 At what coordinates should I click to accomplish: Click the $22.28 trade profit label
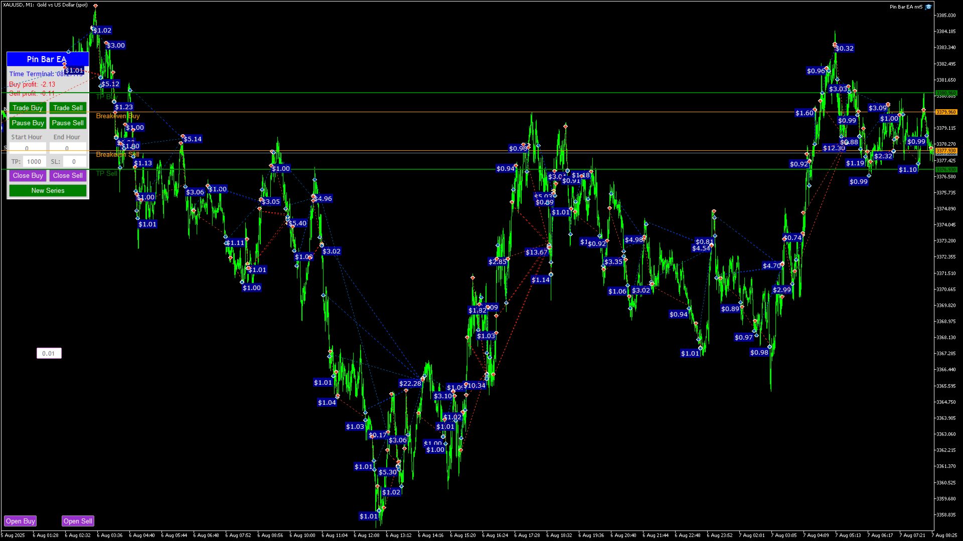tap(410, 384)
